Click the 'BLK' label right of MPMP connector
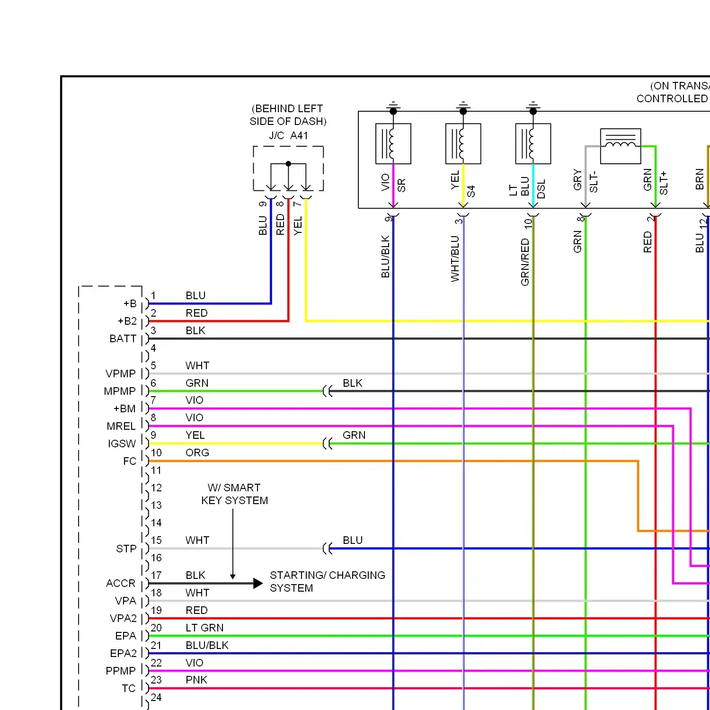710x710 pixels. (353, 383)
